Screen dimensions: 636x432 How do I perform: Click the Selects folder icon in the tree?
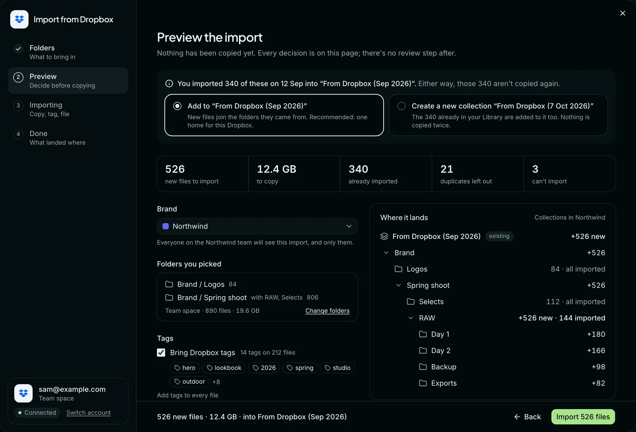(x=411, y=302)
